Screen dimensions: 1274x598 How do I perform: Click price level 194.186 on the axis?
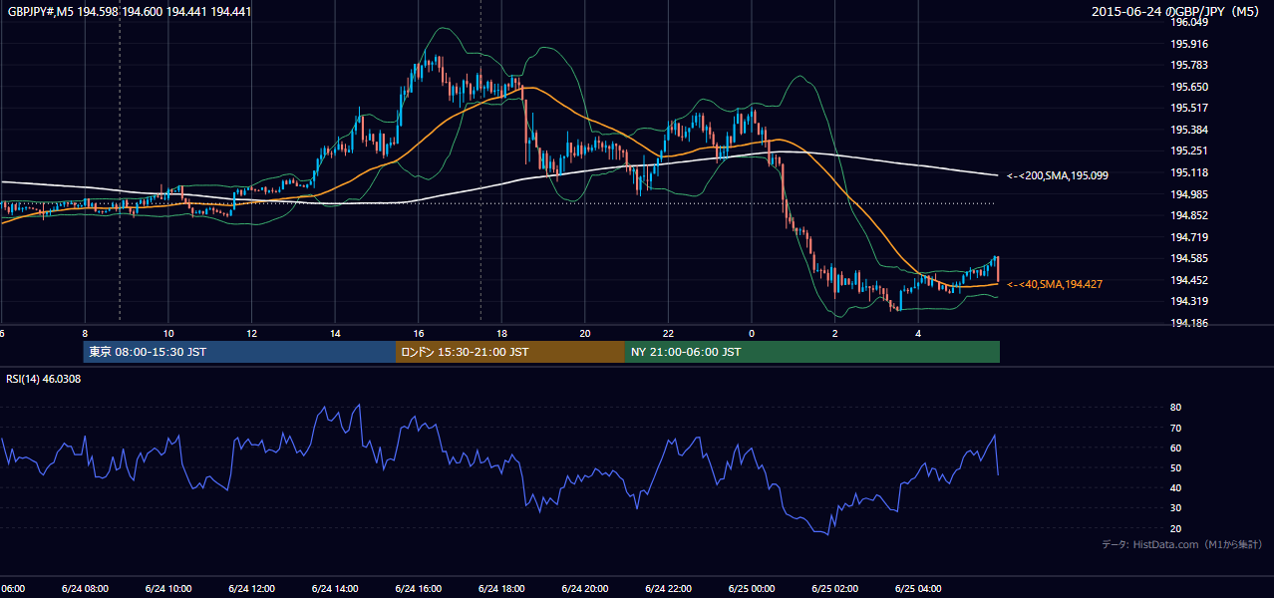(x=1189, y=323)
